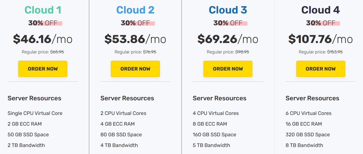Order the Cloud 3 plan

(228, 69)
